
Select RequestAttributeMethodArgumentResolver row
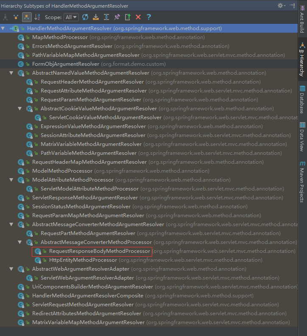pos(149,91)
